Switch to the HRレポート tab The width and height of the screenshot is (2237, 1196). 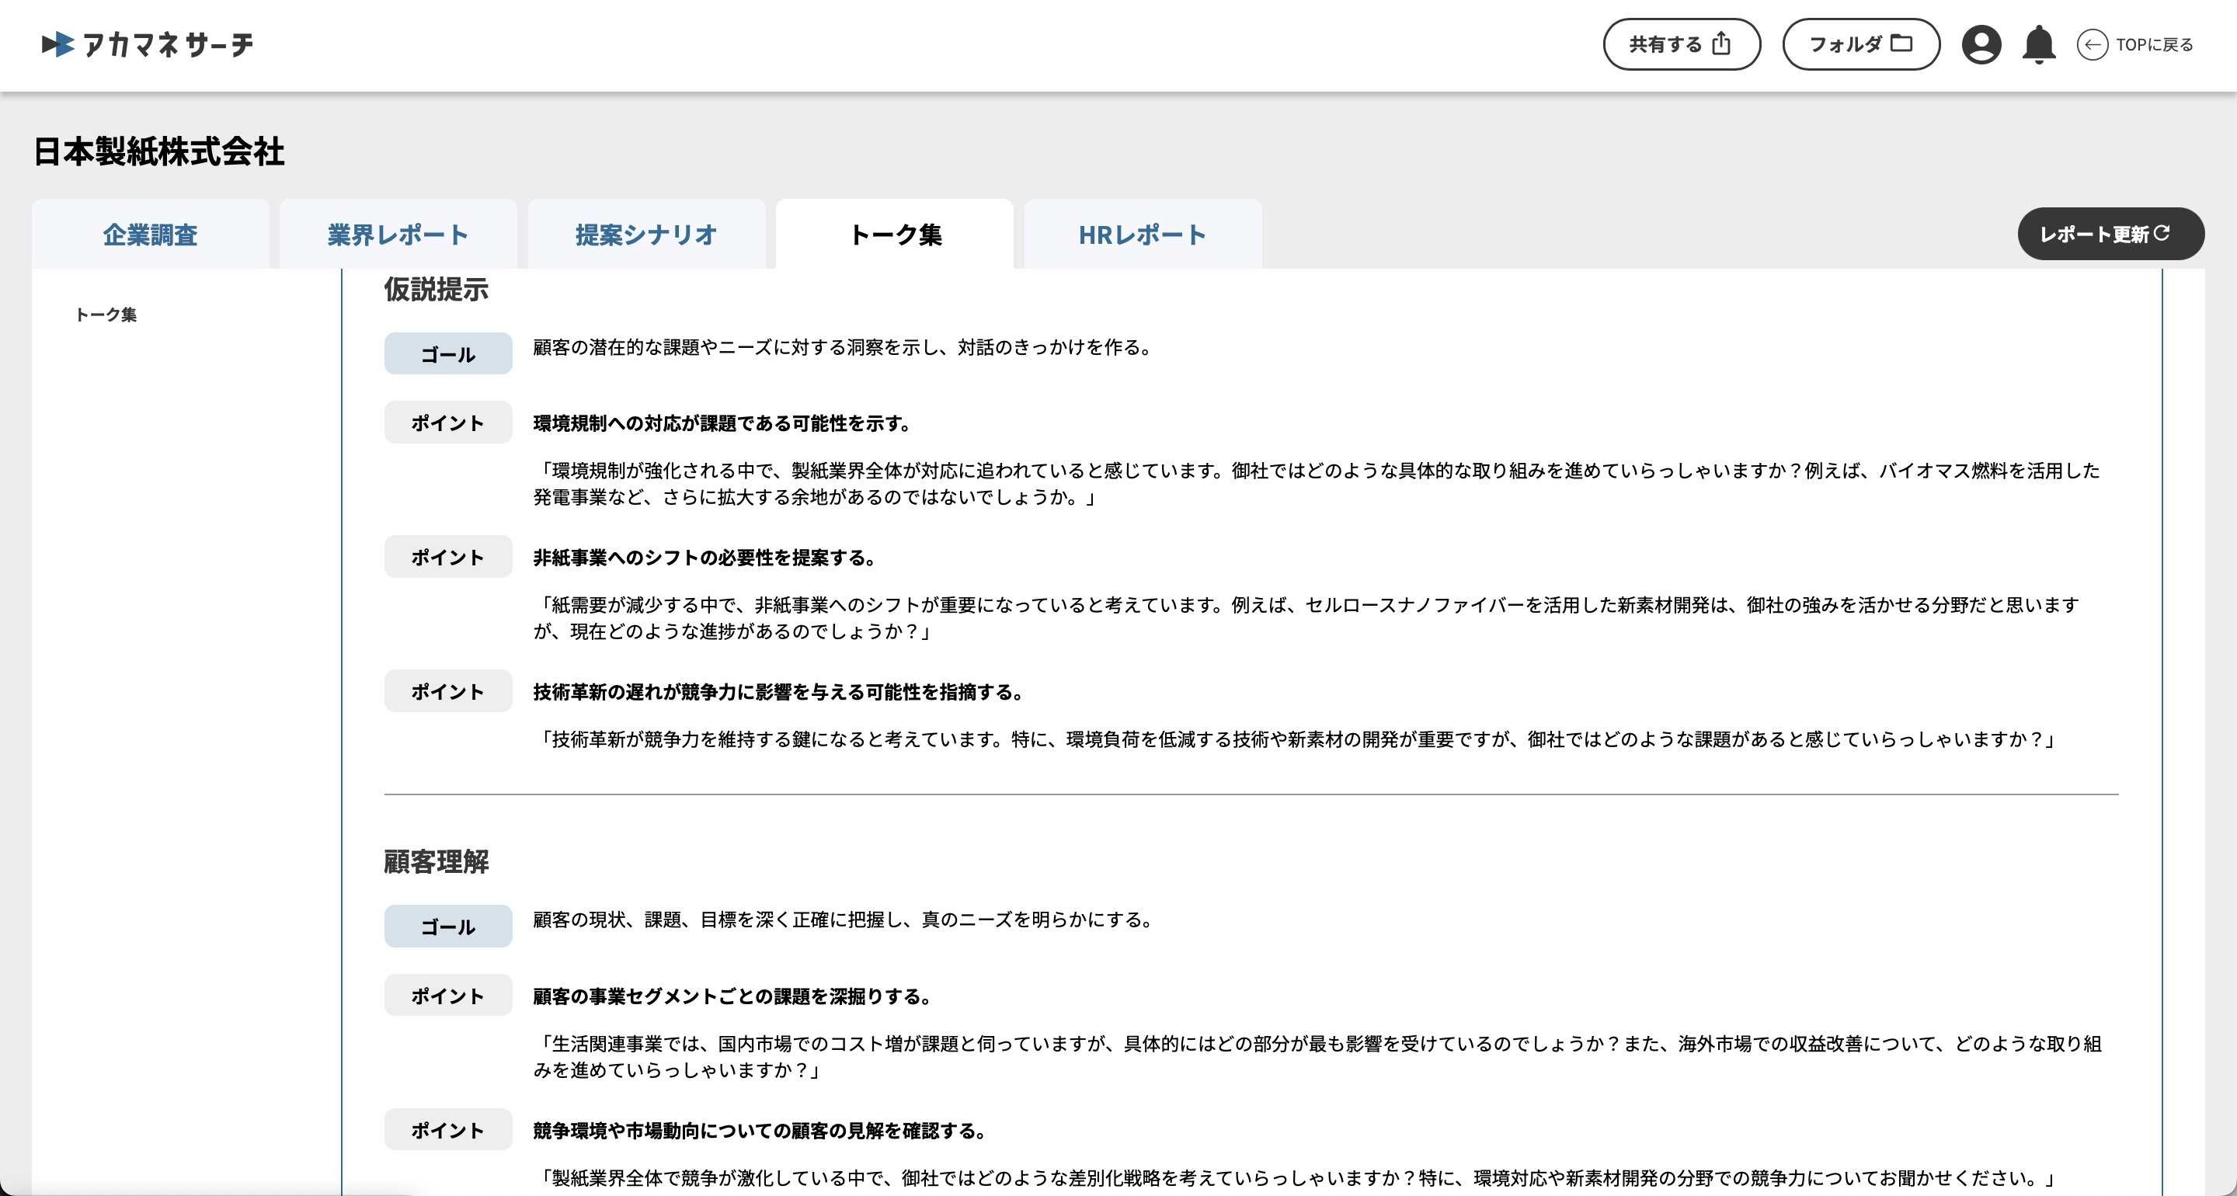(1143, 235)
